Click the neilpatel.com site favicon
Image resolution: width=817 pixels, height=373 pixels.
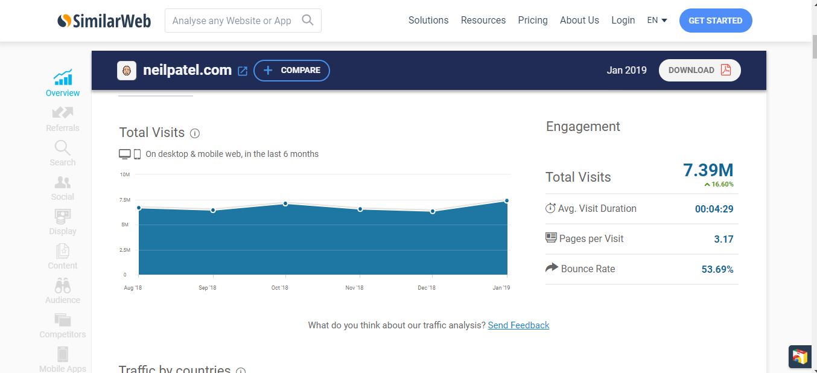point(127,71)
